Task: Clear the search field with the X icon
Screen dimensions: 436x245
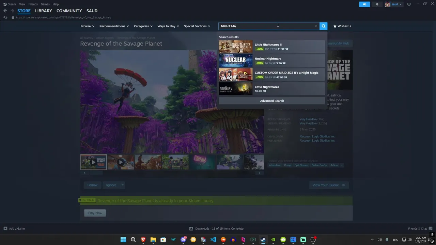Action: coord(316,26)
